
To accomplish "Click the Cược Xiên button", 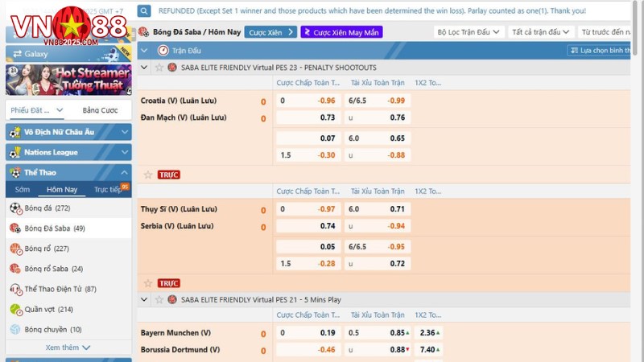I will click(x=270, y=32).
